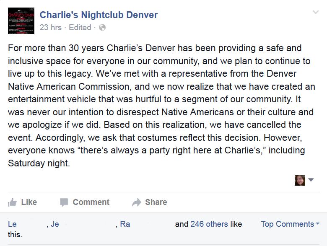Click the globe public privacy icon

[x=102, y=28]
